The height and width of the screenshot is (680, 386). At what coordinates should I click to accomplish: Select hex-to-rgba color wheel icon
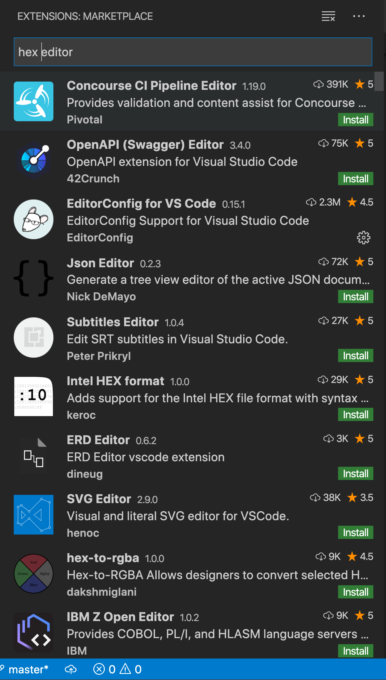coord(34,574)
